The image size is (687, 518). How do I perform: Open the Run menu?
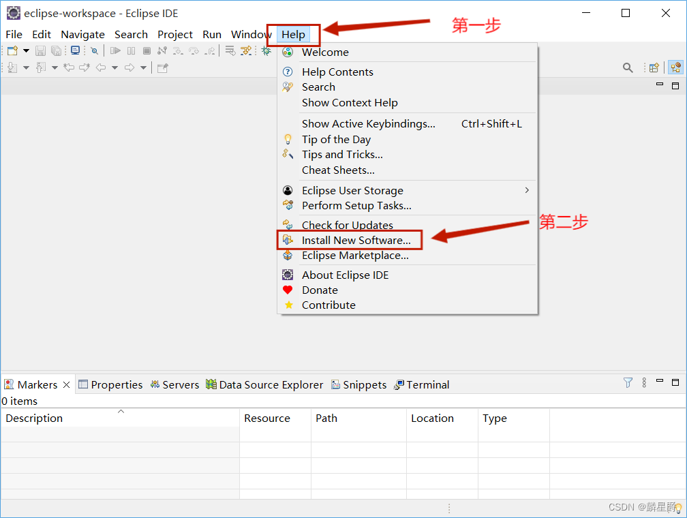click(x=212, y=34)
